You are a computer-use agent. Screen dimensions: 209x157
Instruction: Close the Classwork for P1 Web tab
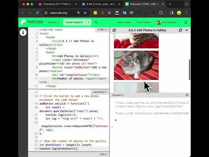coord(76,4)
